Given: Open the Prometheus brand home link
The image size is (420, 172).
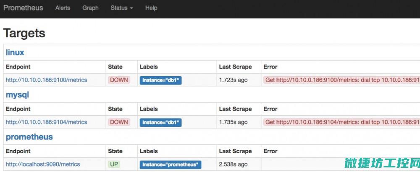Looking at the screenshot, I should click(x=23, y=8).
